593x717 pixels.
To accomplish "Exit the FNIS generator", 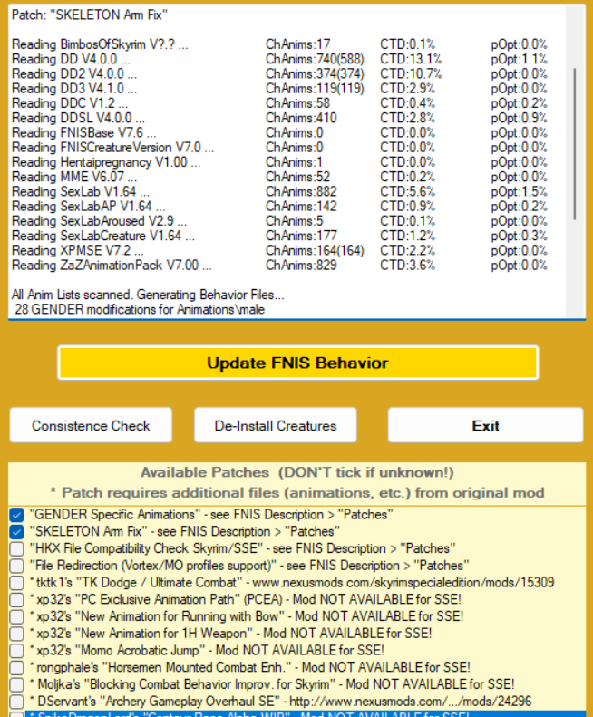I will coord(485,425).
